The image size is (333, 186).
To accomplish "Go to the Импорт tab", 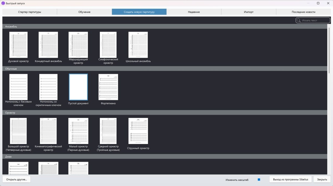I will [249, 12].
